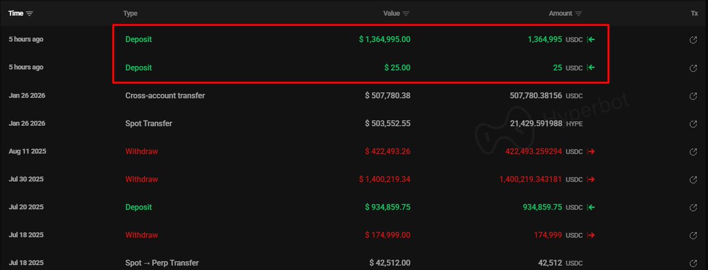Sort transactions by Time column filter
708x270 pixels.
29,13
